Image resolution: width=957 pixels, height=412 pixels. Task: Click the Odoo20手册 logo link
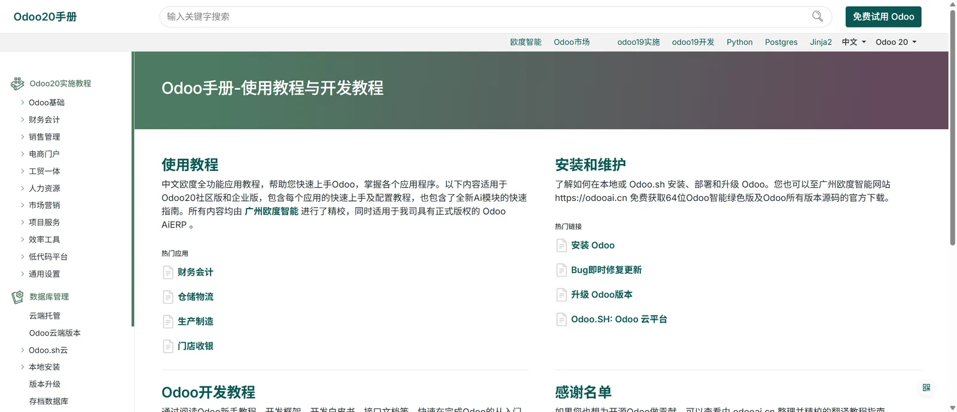coord(45,17)
